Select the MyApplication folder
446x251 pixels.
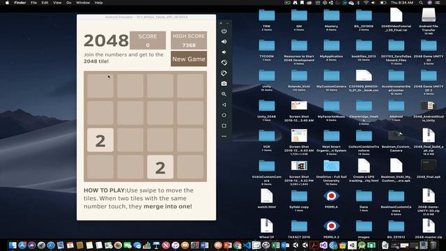coord(332,45)
